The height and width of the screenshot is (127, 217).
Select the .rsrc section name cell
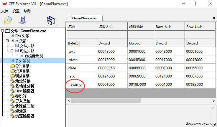(81, 76)
